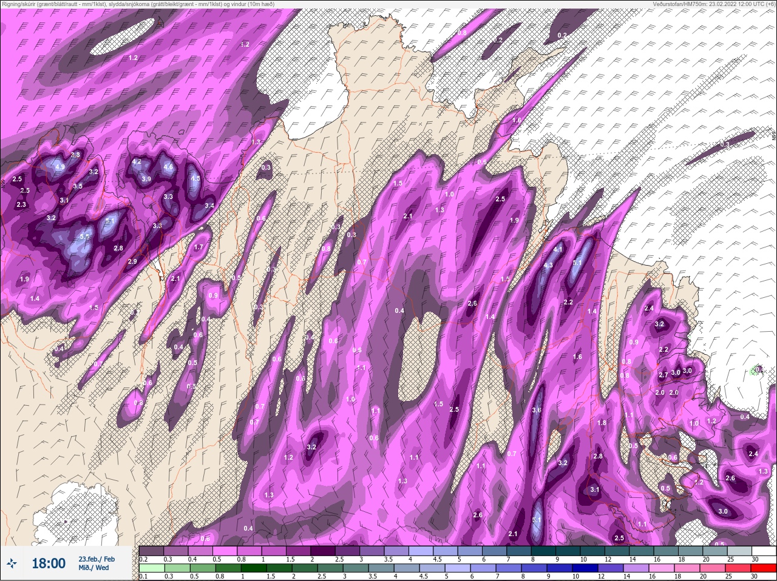Pick the pale green 0.1 swatch in lower legend
This screenshot has height=581, width=777.
tap(152, 568)
